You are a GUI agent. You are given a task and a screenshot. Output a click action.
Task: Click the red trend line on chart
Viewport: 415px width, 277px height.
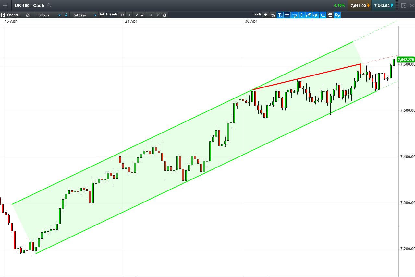click(x=306, y=77)
